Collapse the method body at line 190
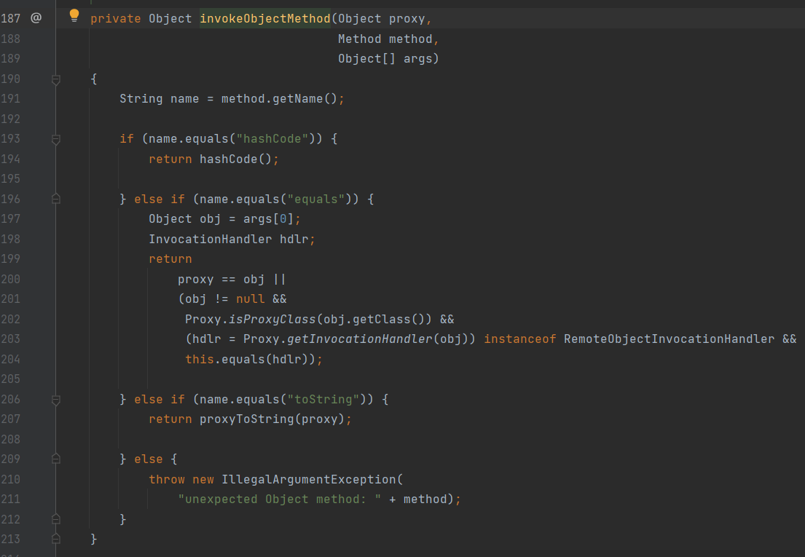Image resolution: width=805 pixels, height=557 pixels. pos(56,79)
